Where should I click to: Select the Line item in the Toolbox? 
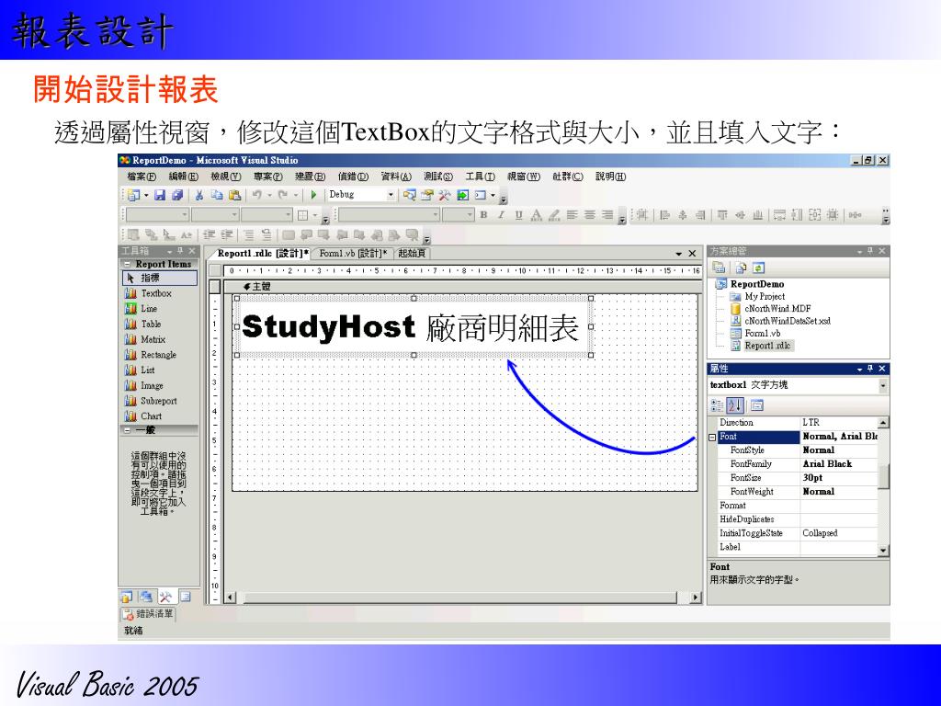click(160, 309)
